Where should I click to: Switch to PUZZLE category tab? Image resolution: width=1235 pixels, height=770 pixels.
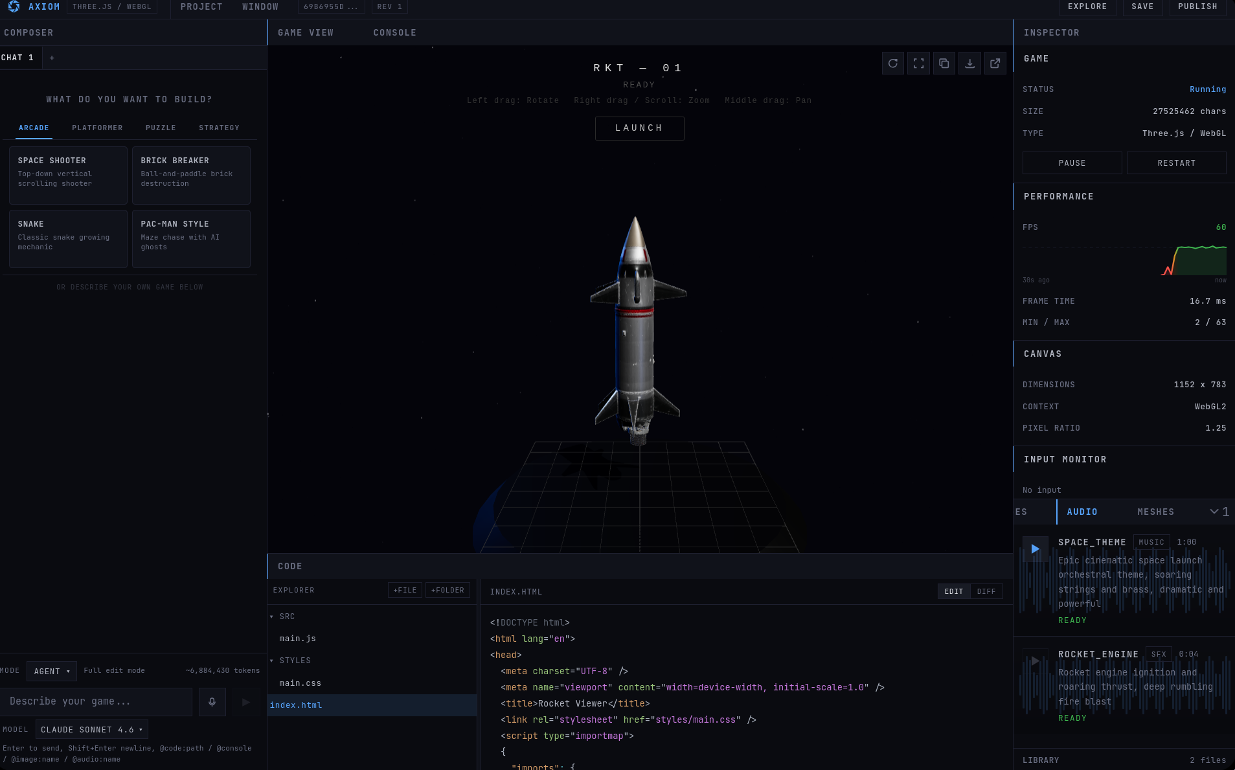click(x=161, y=128)
